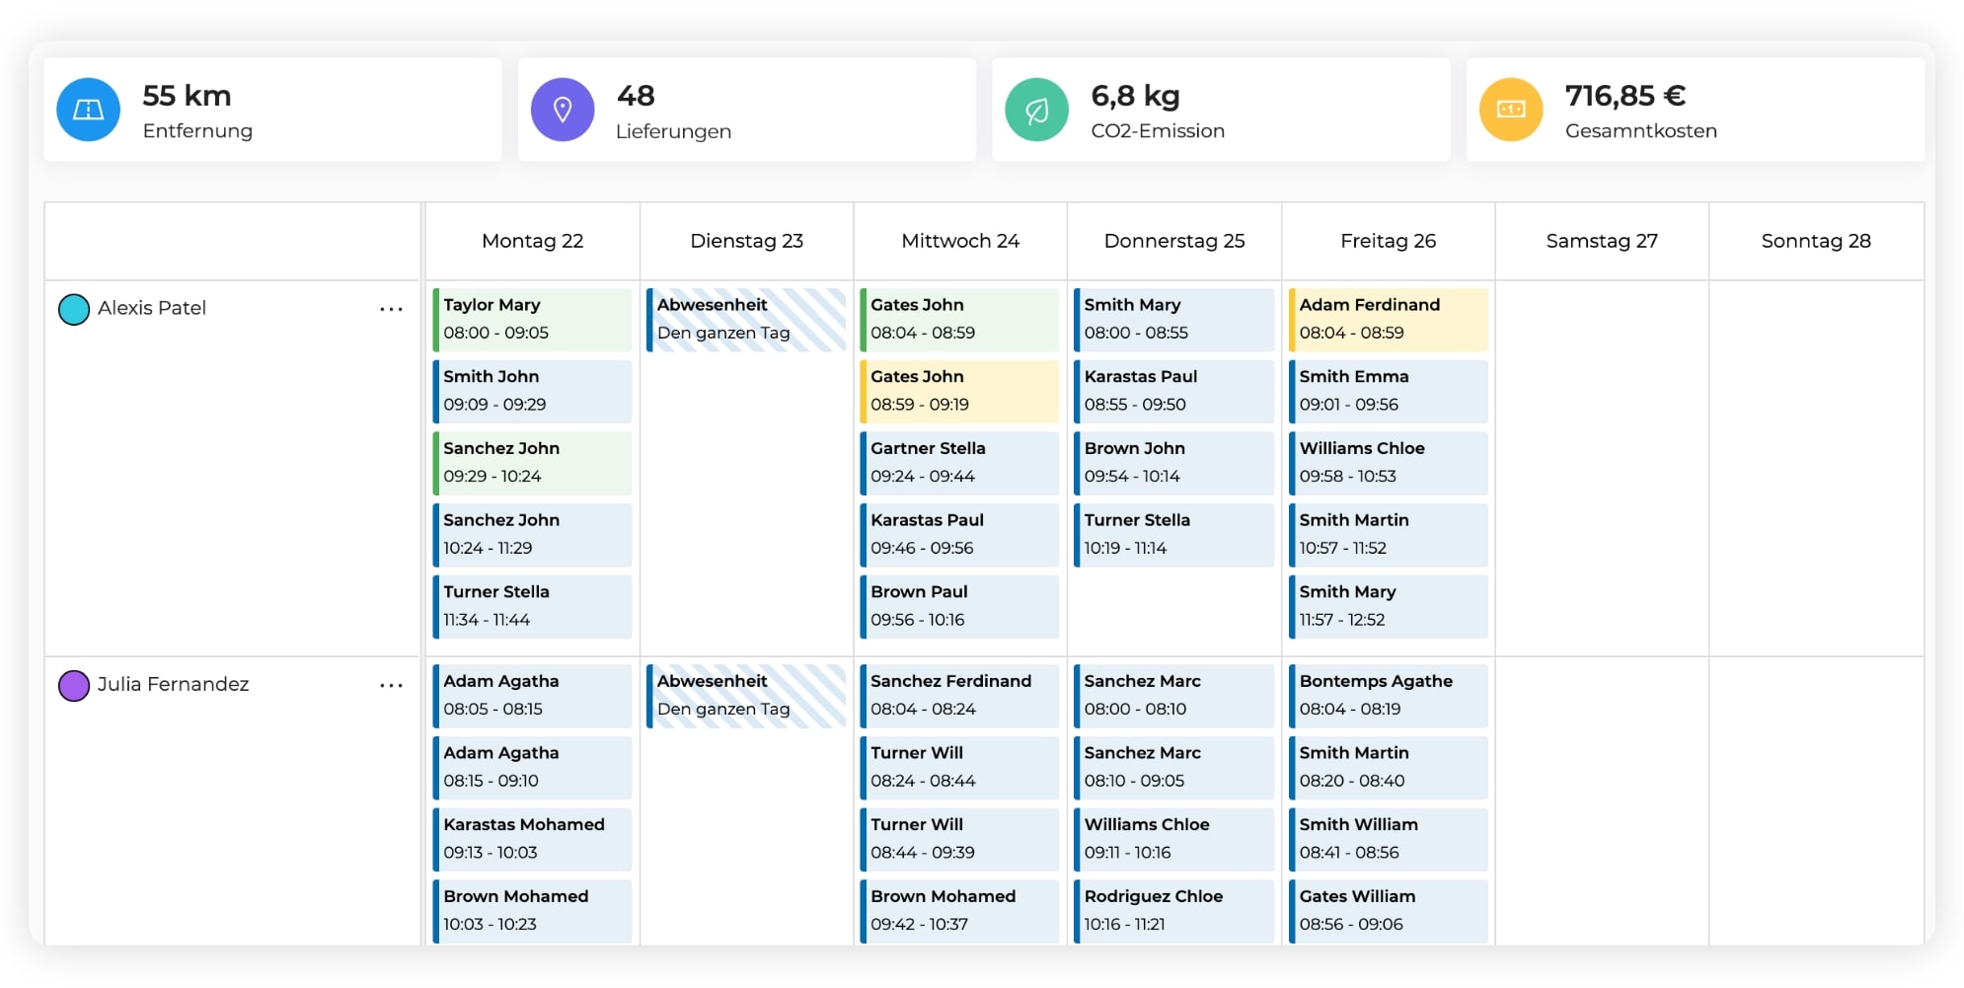1964x988 pixels.
Task: Click Alexis Patel's cyan color circle
Action: click(74, 309)
